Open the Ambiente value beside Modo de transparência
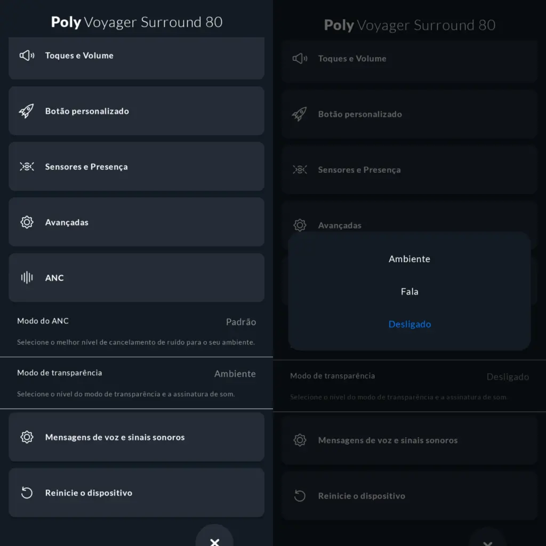 click(235, 374)
